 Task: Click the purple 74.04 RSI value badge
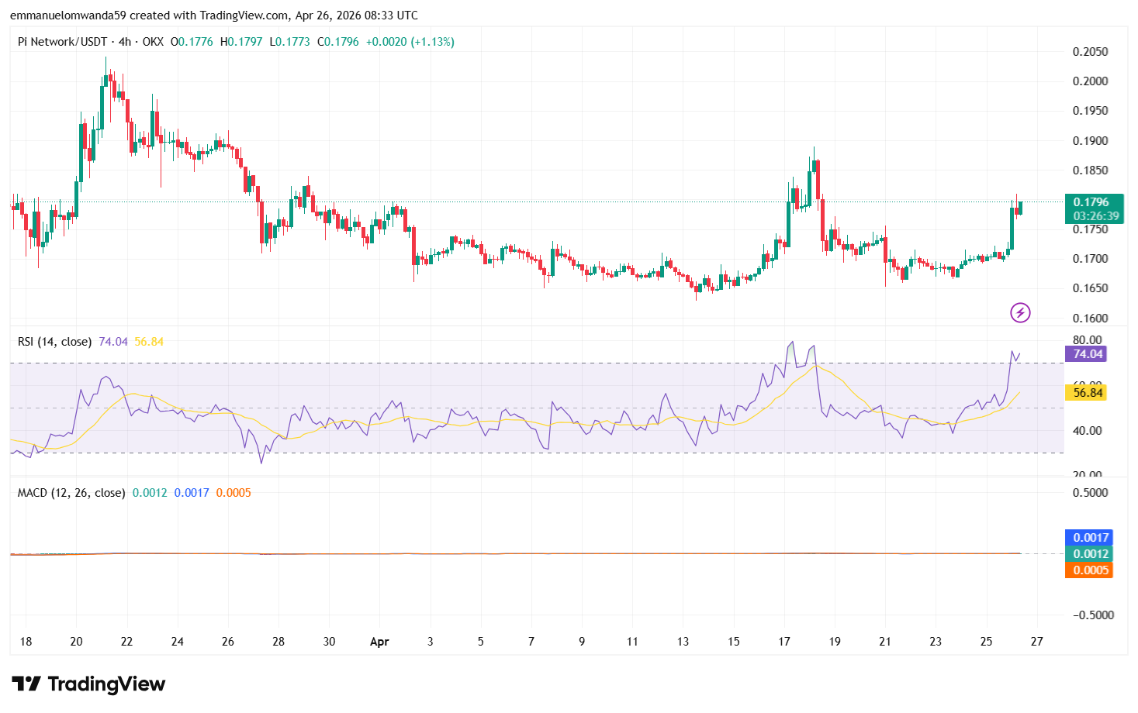1088,354
